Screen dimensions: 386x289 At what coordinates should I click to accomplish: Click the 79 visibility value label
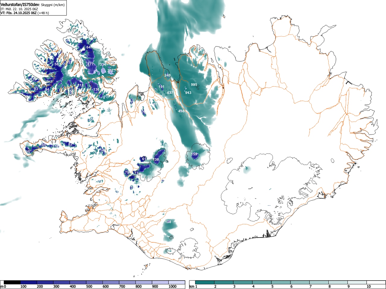pos(127,172)
